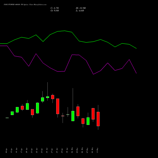Image resolution: width=158 pixels, height=158 pixels.
Task: Click the 30 Apr date label
Action: (67, 150)
